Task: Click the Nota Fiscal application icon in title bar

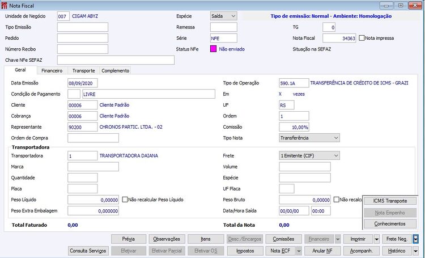Action: pos(4,6)
